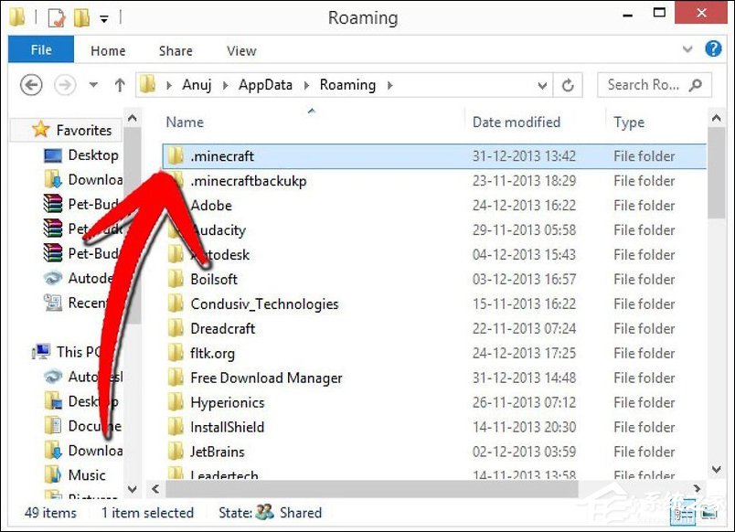Open the .minecraft folder
This screenshot has width=735, height=532.
[222, 155]
